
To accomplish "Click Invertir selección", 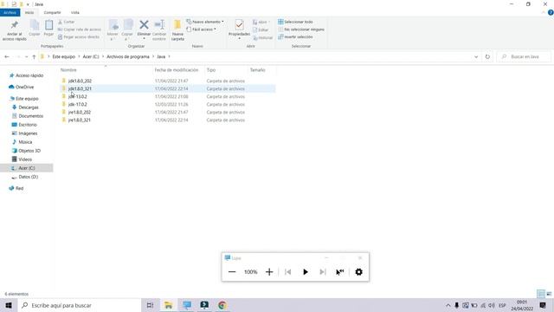I will (295, 36).
